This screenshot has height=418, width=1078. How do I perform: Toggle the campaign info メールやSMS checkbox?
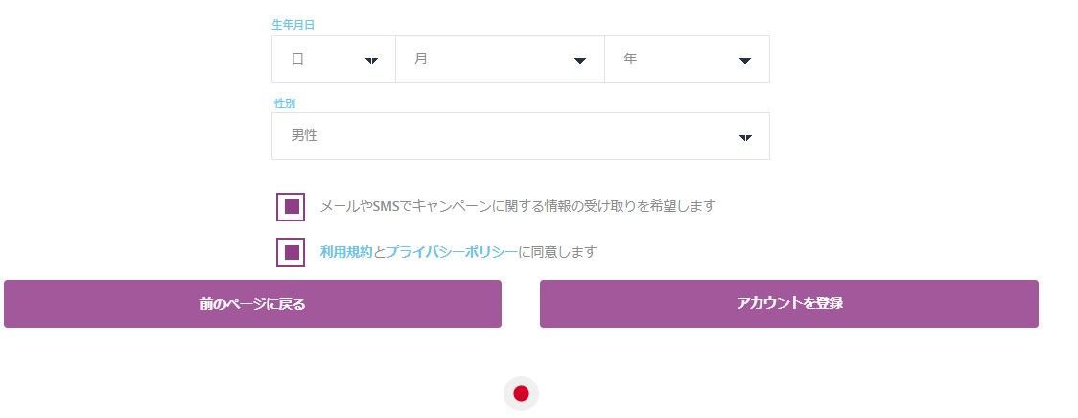(291, 207)
